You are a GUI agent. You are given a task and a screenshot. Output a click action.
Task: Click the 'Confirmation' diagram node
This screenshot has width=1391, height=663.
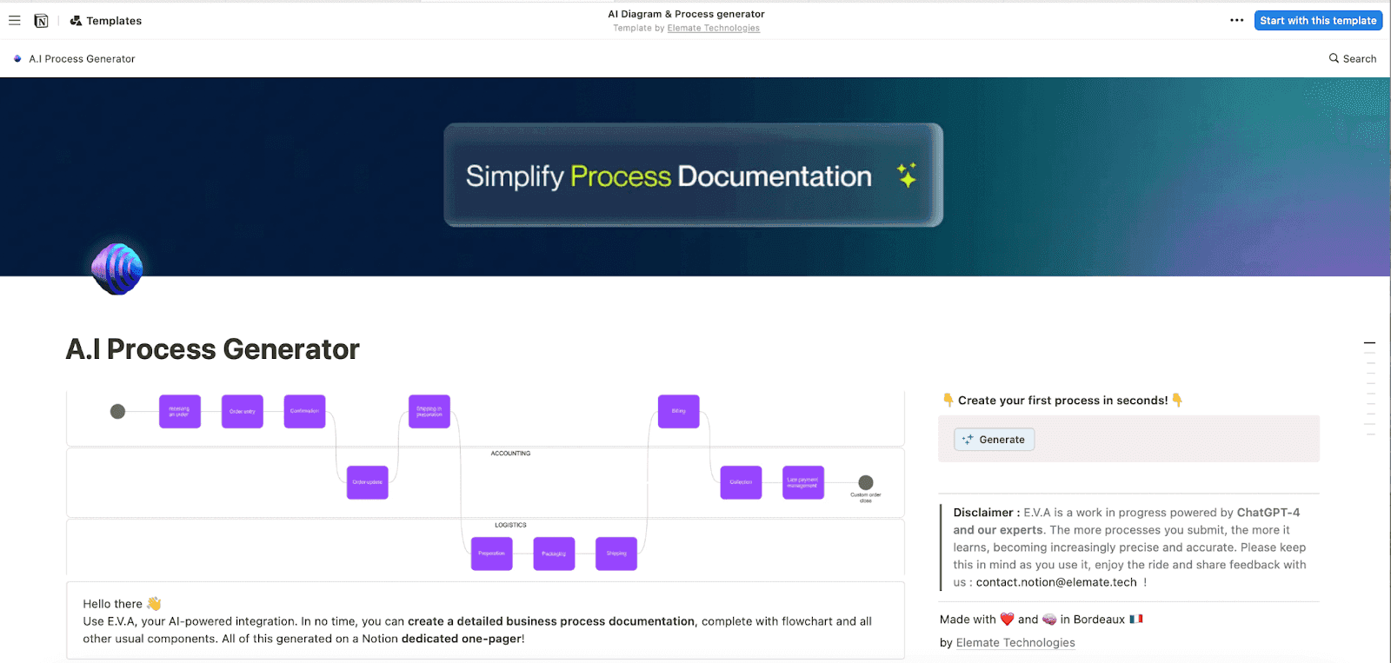coord(304,412)
